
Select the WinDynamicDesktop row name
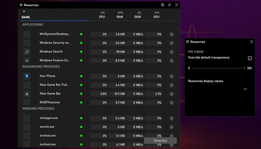coord(55,34)
